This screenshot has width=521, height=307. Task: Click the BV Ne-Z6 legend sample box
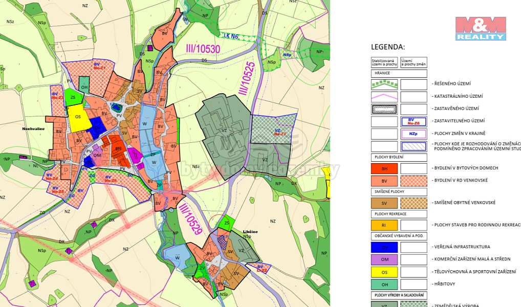414,122
